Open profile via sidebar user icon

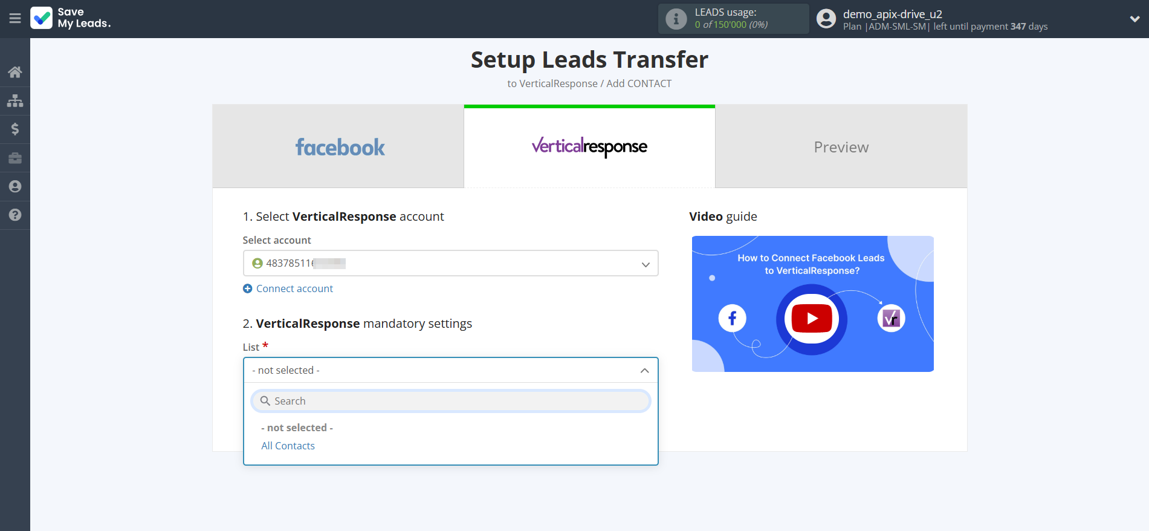(15, 186)
